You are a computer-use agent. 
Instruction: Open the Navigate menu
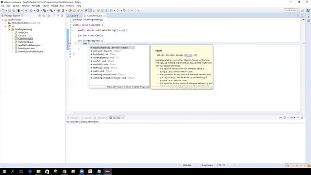coord(36,6)
